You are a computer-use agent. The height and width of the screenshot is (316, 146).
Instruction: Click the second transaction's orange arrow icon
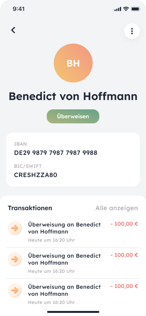pos(15,259)
